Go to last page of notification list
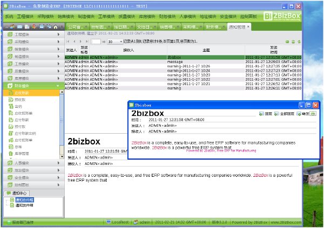The image size is (324, 228). click(x=87, y=42)
